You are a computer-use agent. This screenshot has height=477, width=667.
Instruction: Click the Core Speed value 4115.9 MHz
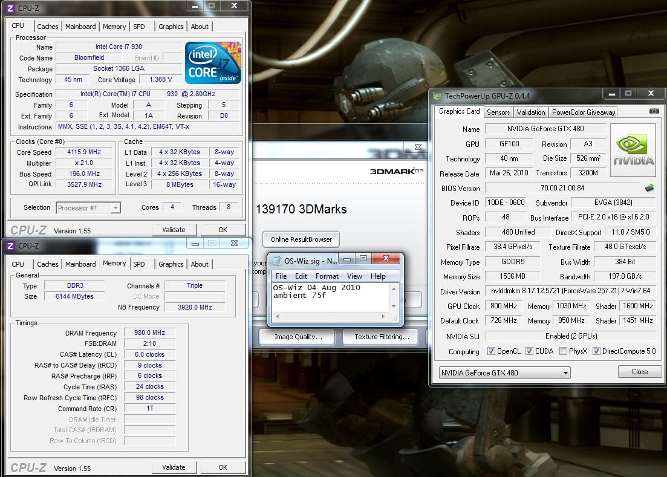pos(84,152)
